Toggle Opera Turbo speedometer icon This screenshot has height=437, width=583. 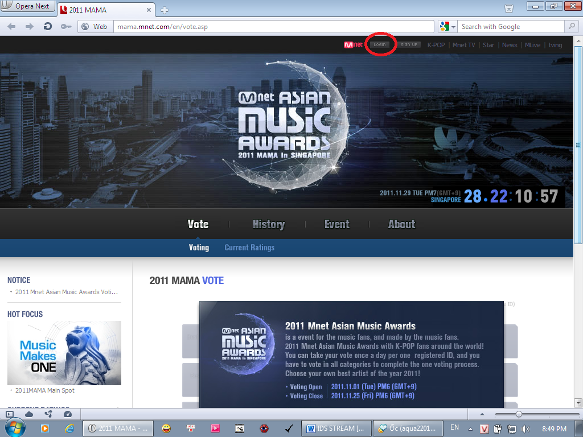(x=68, y=414)
